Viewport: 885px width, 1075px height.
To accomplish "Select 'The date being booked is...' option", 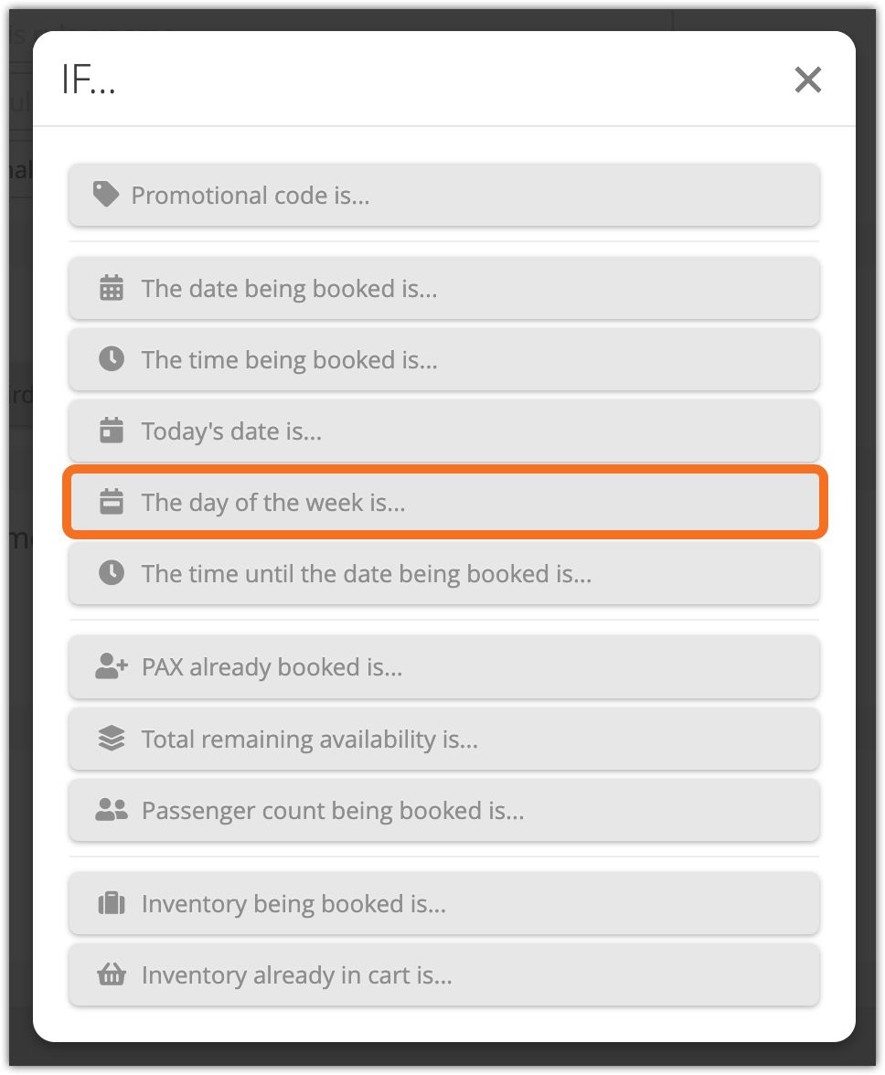I will coord(444,289).
